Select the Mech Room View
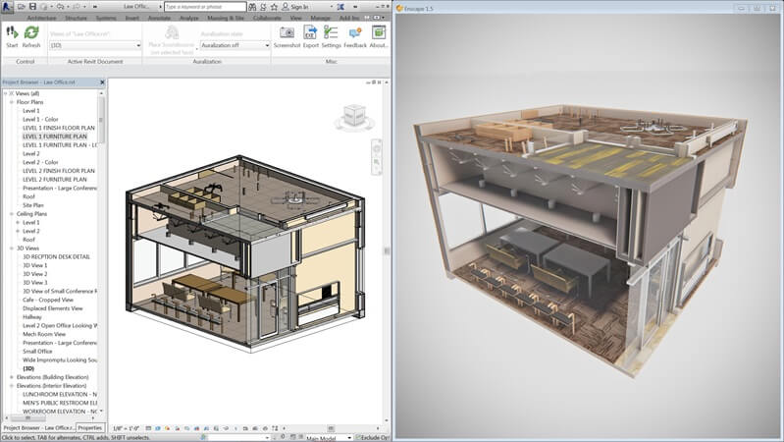The width and height of the screenshot is (784, 442). (44, 334)
